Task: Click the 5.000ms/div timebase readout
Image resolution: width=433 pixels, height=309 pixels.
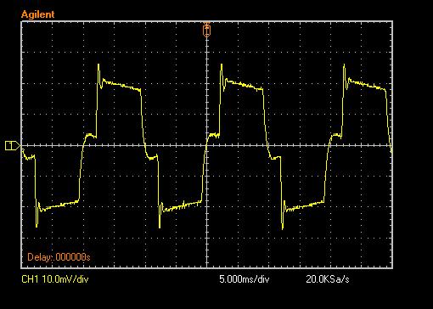Action: (x=245, y=279)
